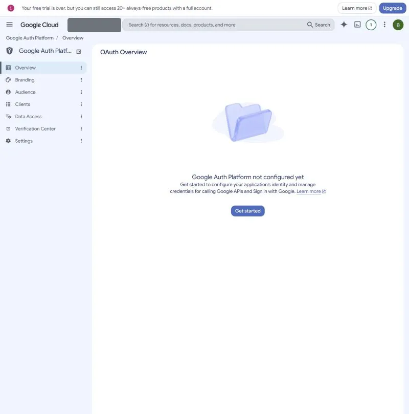The width and height of the screenshot is (409, 414).
Task: Open more options for Audience item
Action: 81,92
